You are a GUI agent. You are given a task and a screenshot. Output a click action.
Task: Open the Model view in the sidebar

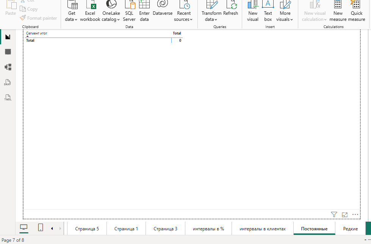(8, 67)
